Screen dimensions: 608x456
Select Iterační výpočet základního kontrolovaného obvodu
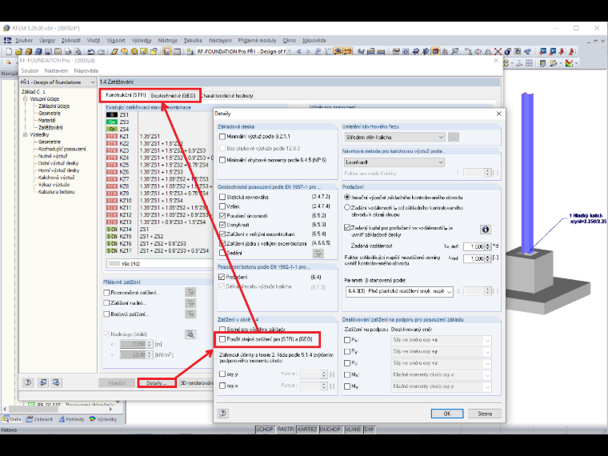click(x=347, y=198)
